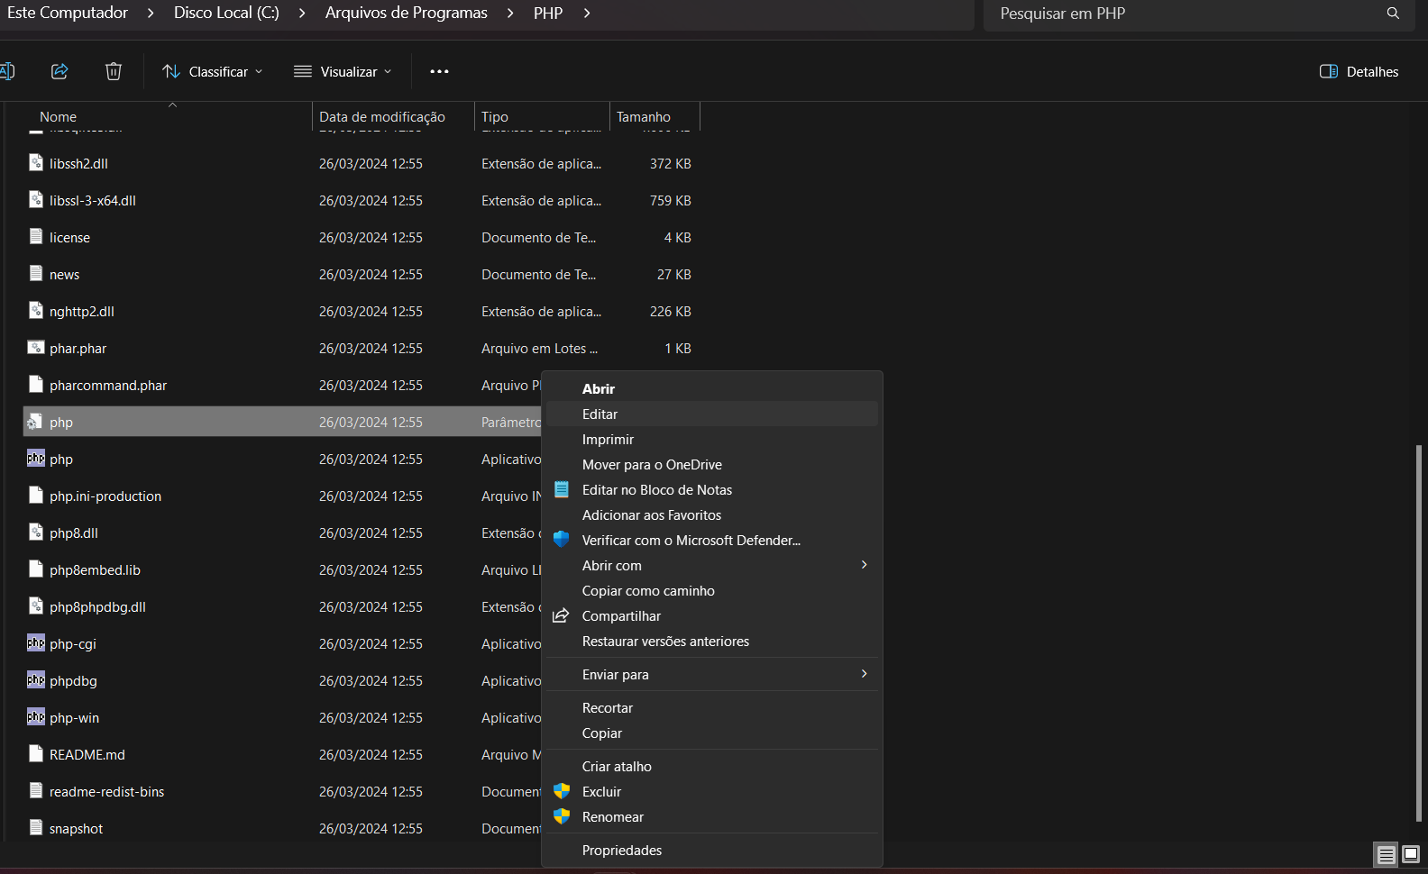Choose Mover para o OneDrive
This screenshot has height=874, width=1428.
tap(712, 464)
